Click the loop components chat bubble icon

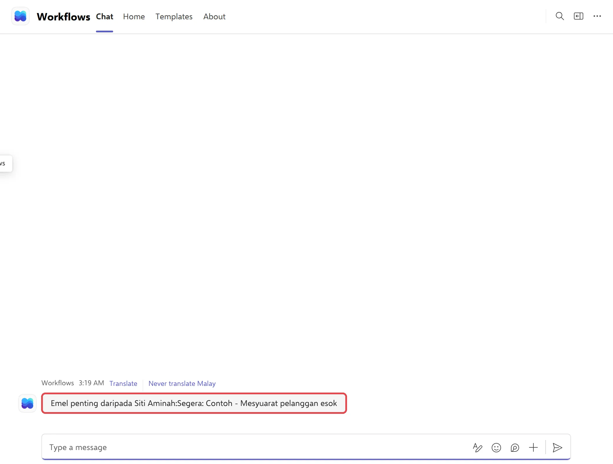click(x=515, y=447)
